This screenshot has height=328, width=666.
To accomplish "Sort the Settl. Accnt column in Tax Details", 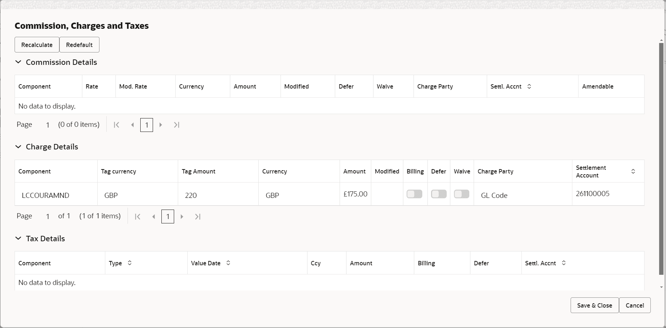I will [563, 263].
